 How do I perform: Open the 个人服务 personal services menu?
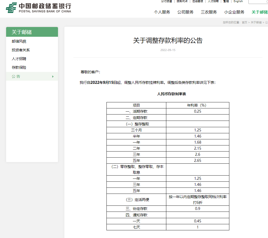click(162, 12)
